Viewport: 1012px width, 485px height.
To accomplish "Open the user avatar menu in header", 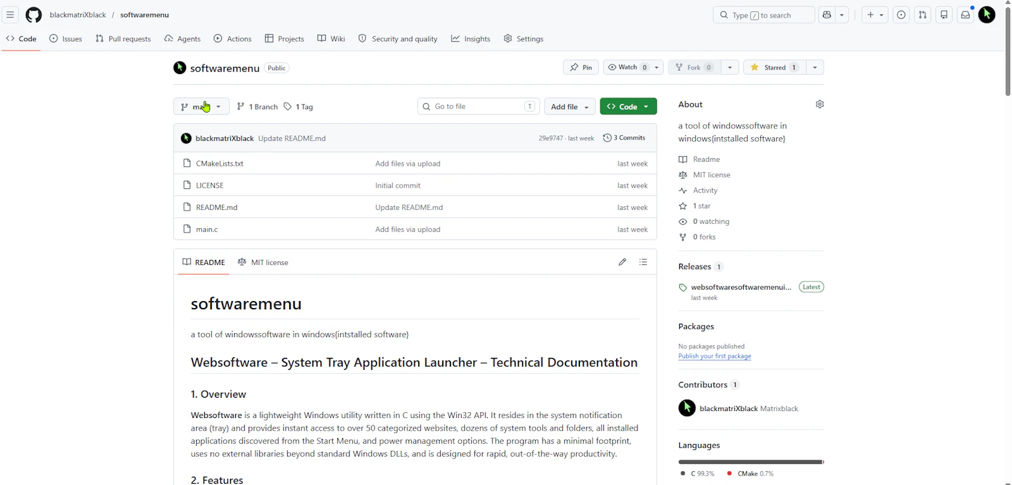I will (x=987, y=15).
